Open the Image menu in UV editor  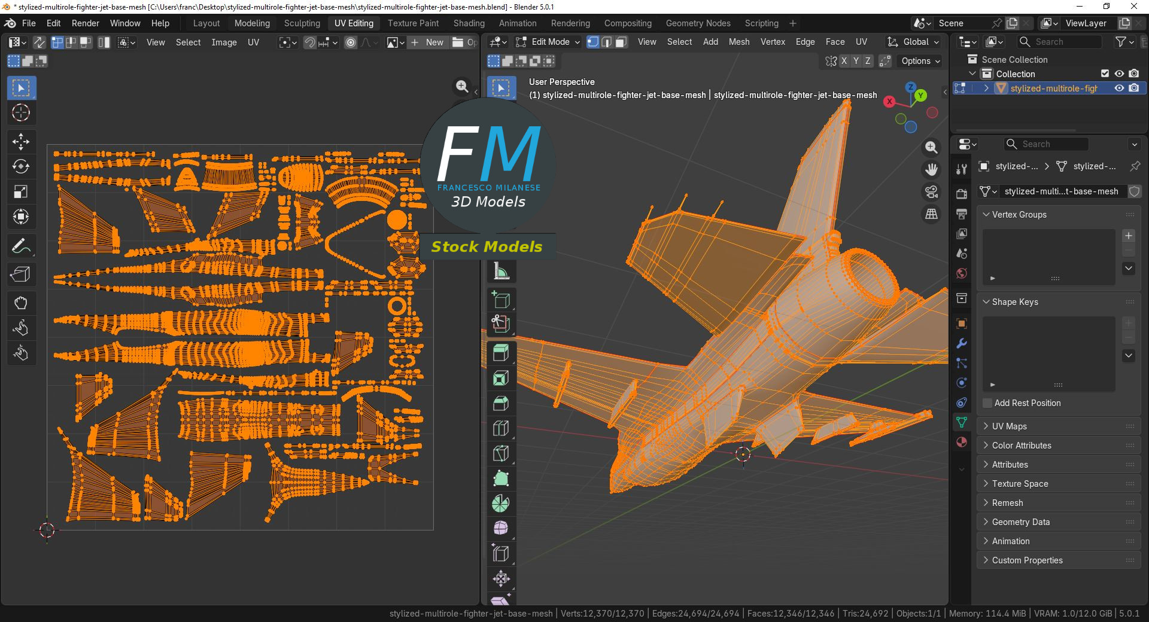tap(224, 42)
